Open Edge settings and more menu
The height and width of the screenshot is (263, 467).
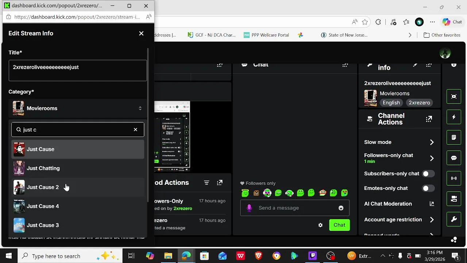[432, 22]
